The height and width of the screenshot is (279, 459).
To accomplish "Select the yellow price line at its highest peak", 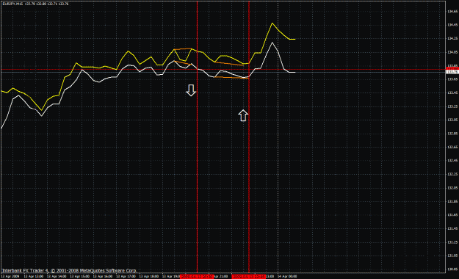I will (272, 23).
